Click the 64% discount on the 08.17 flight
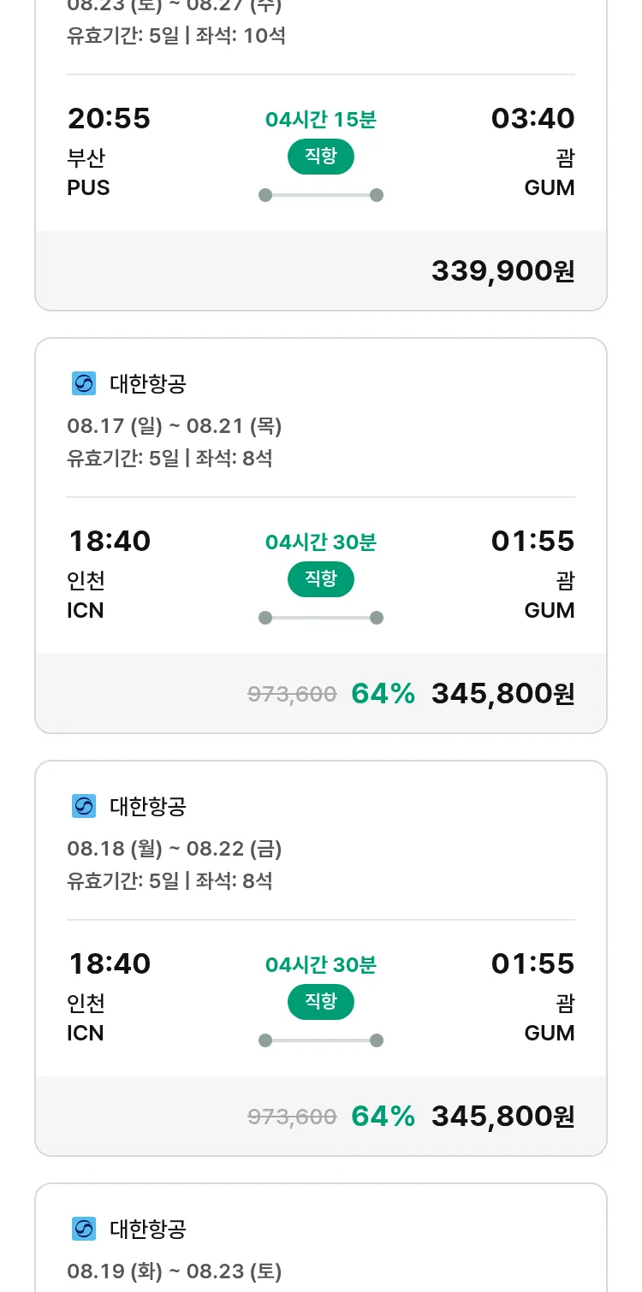The width and height of the screenshot is (642, 1292). 383,694
